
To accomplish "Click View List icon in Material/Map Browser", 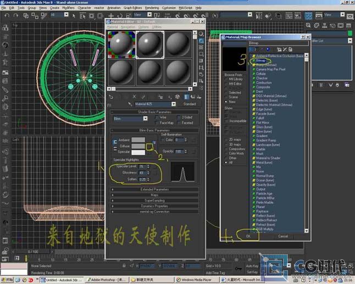I will 251,49.
